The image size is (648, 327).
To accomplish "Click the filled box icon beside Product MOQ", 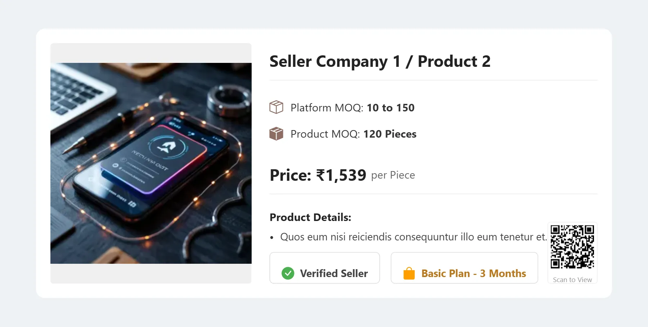I will [x=276, y=134].
